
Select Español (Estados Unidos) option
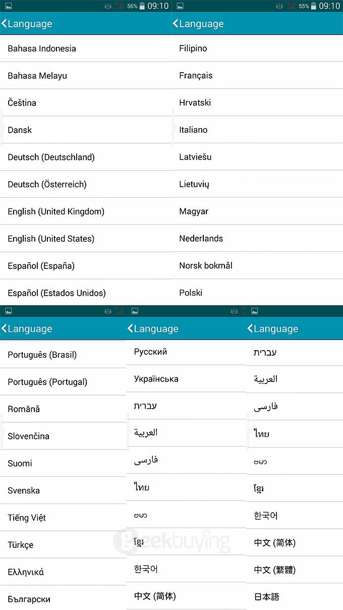pos(86,293)
